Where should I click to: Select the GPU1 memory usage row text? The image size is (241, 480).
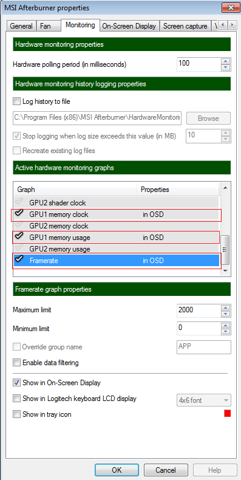click(59, 238)
